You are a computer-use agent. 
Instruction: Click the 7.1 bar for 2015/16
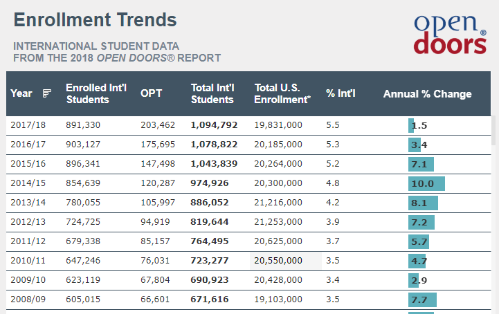421,165
